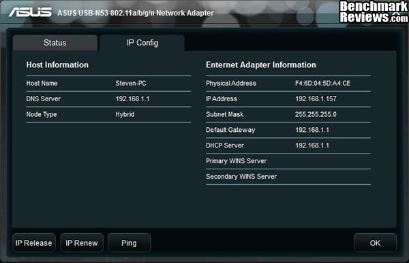Click the ASUS logo in the title bar
This screenshot has width=409, height=263.
[30, 12]
